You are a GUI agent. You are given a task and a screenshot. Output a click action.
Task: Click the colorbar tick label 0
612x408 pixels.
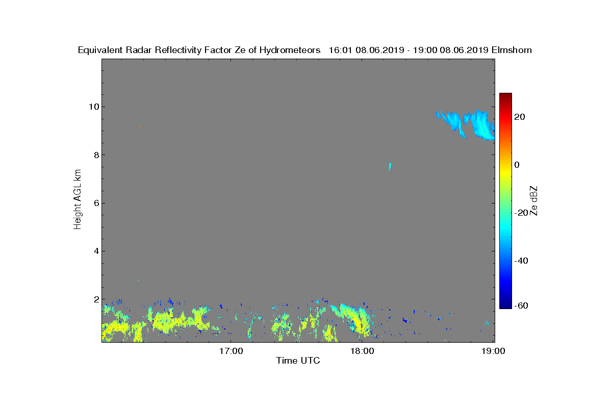point(517,165)
